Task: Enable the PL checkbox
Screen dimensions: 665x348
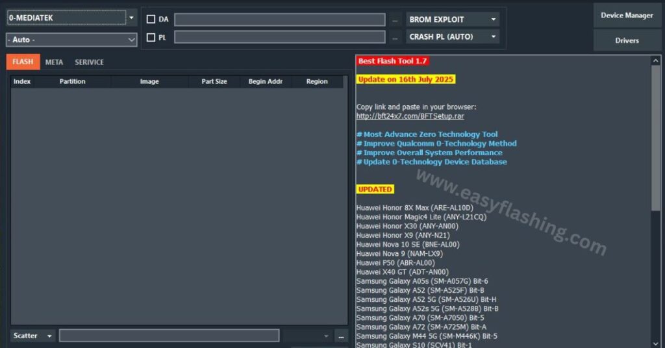Action: pyautogui.click(x=151, y=37)
